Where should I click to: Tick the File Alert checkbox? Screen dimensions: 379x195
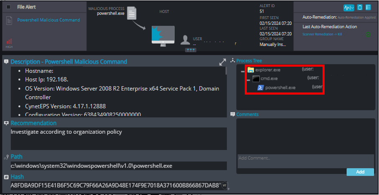(x=8, y=7)
